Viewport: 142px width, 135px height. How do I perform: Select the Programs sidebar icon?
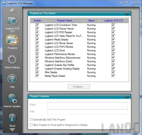pos(12,40)
